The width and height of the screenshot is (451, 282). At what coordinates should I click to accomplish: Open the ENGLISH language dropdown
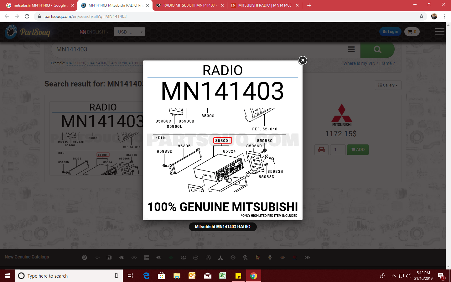[x=94, y=32]
